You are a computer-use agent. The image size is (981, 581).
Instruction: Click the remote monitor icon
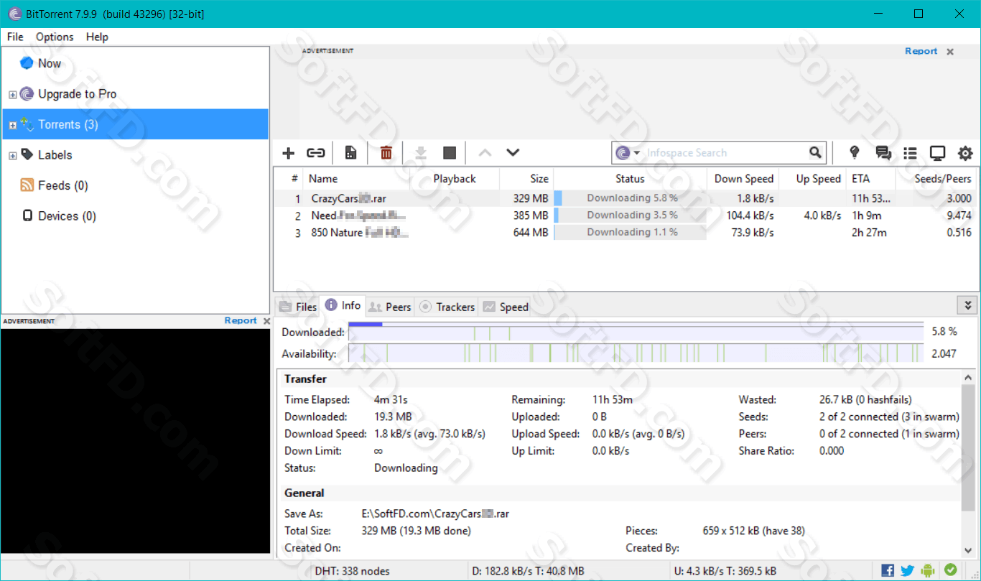(x=937, y=153)
